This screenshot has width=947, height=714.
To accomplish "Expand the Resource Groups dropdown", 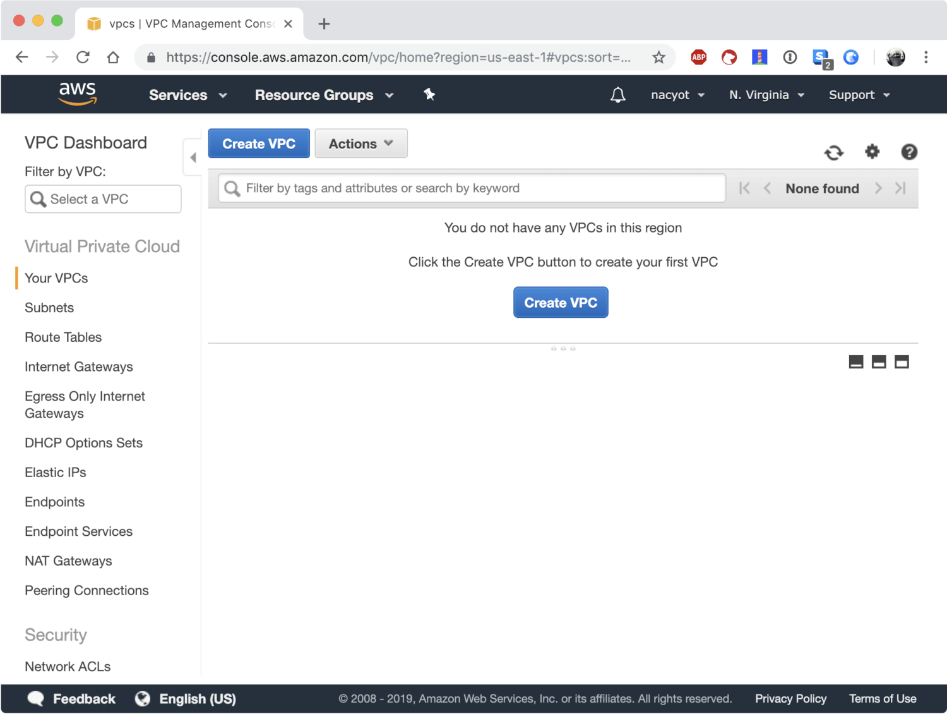I will tap(324, 95).
